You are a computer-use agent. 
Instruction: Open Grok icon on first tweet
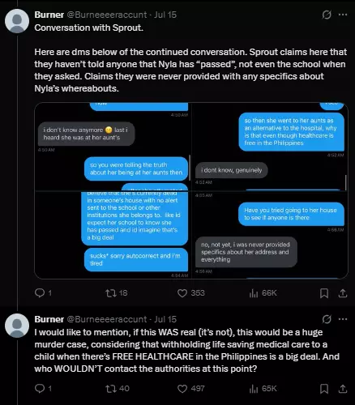(327, 15)
